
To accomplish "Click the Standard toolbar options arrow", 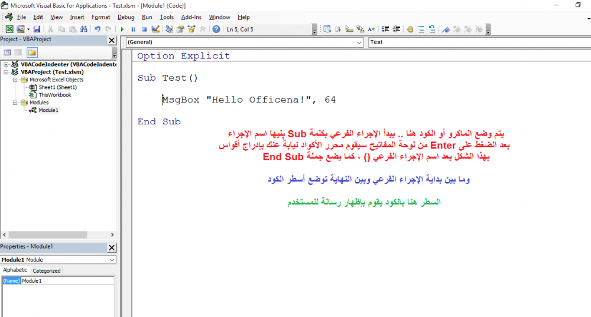I will pos(315,29).
